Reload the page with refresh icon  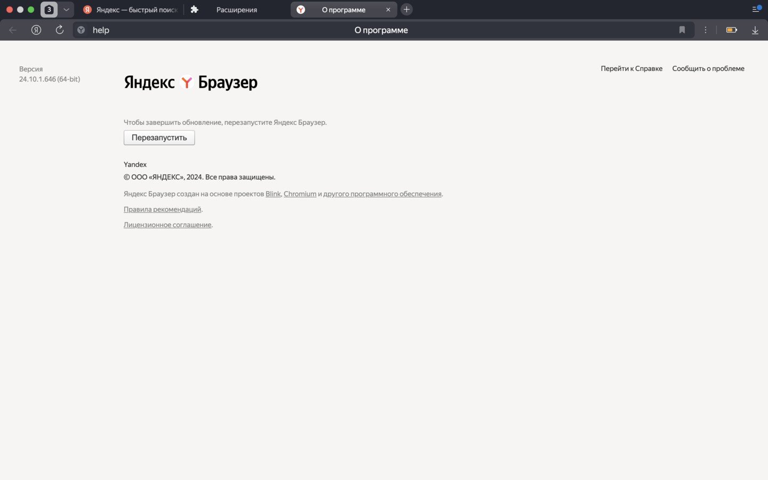pos(60,30)
